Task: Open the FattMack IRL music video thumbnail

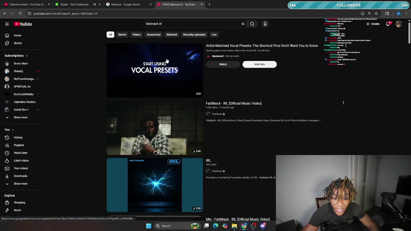Action: pyautogui.click(x=155, y=128)
